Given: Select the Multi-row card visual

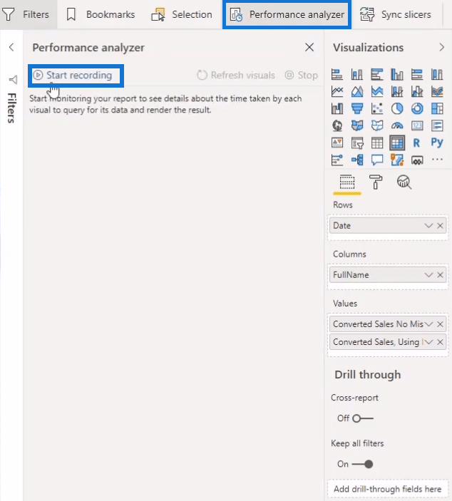Looking at the screenshot, I should [437, 125].
